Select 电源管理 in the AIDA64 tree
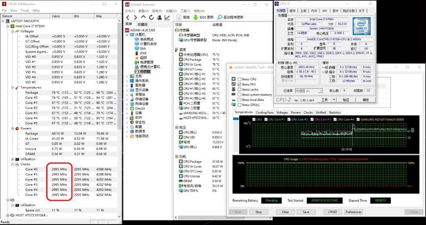Image resolution: width=426 pixels, height=225 pixels. tap(144, 62)
